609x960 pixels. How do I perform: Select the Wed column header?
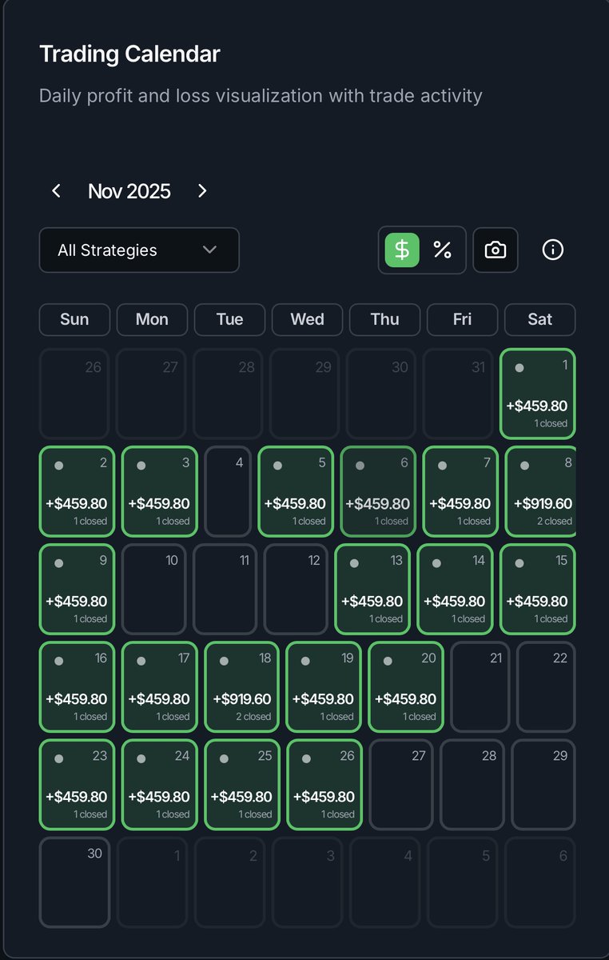[307, 319]
